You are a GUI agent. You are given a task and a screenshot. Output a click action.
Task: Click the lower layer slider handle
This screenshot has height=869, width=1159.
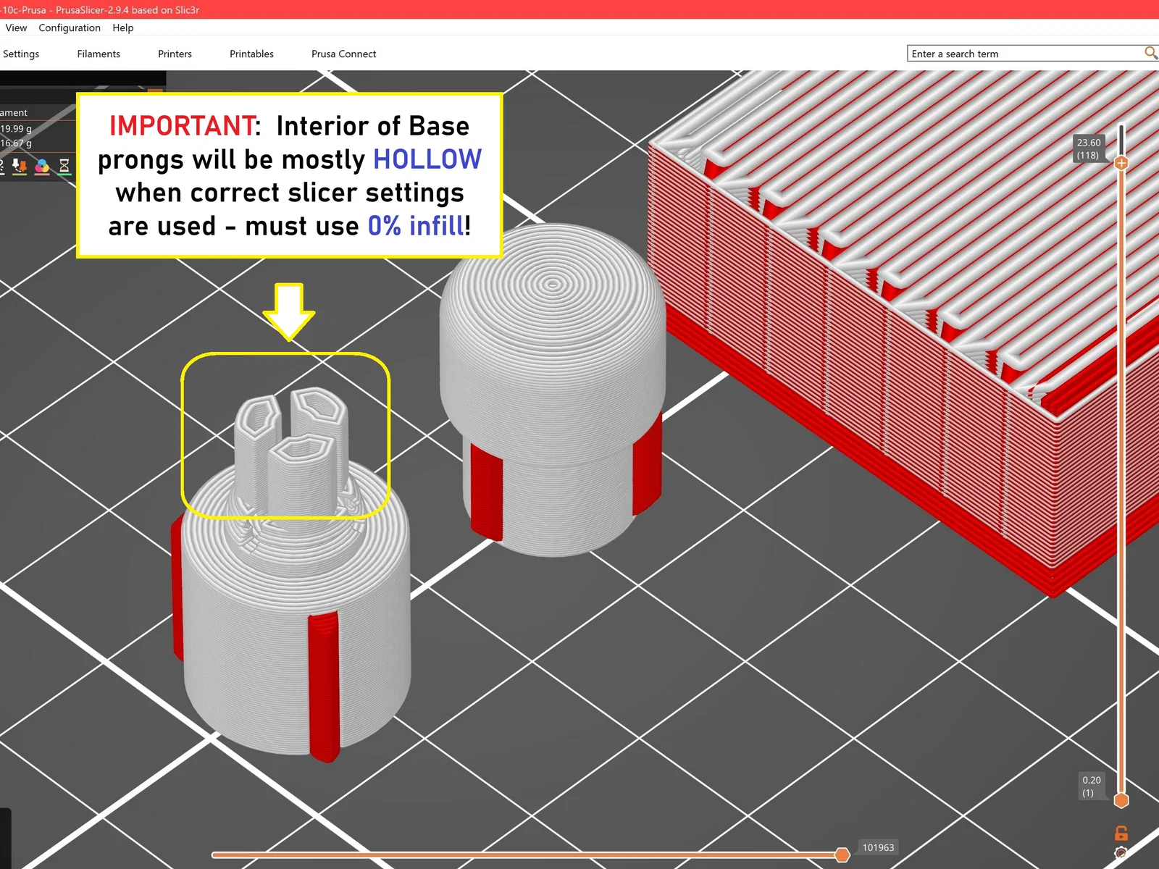(x=1121, y=800)
